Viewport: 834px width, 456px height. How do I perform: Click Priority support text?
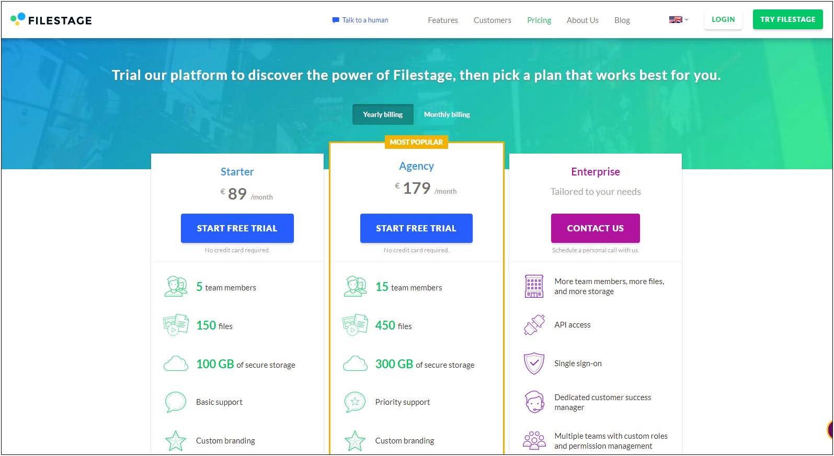[403, 402]
